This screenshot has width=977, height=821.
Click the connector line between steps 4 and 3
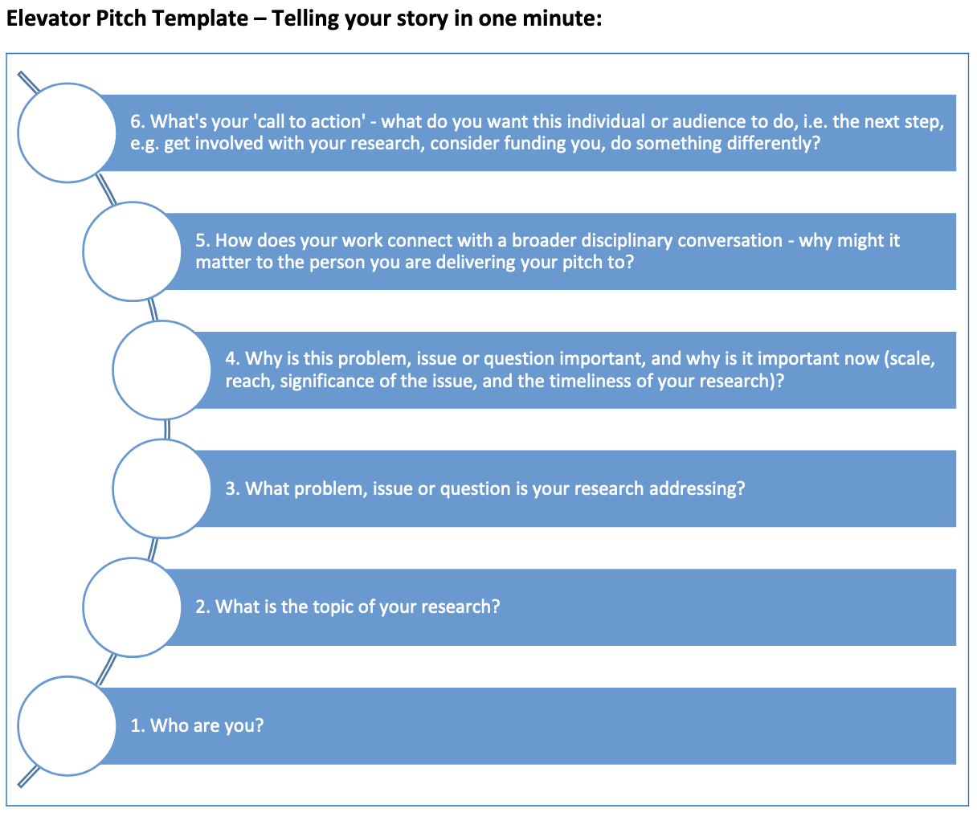click(166, 429)
